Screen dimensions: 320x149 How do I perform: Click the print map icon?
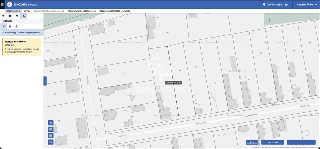17,16
